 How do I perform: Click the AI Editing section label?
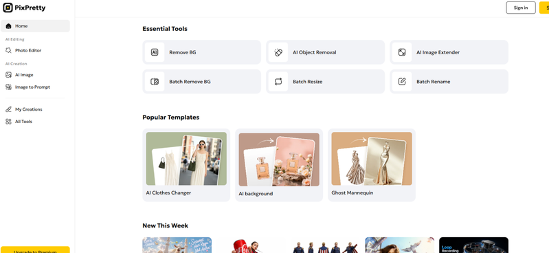(x=14, y=39)
